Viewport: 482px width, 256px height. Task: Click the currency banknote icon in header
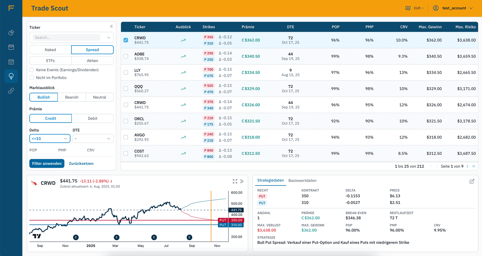(x=408, y=8)
